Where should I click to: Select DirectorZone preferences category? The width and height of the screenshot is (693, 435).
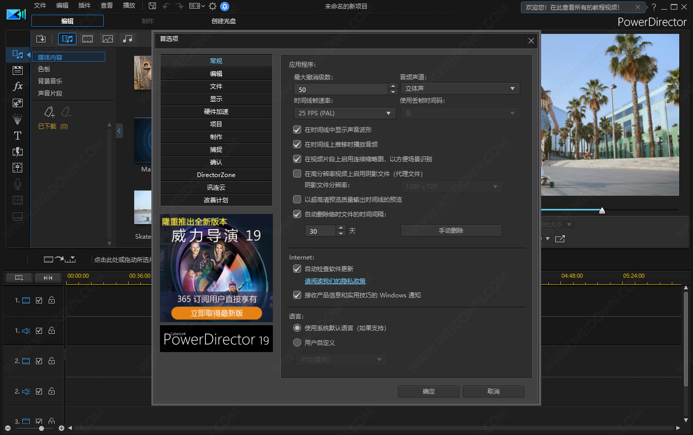[x=216, y=175]
